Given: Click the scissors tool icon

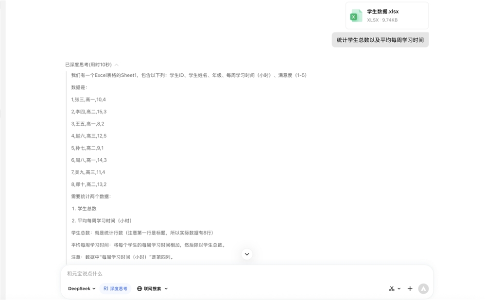Looking at the screenshot, I should point(392,288).
